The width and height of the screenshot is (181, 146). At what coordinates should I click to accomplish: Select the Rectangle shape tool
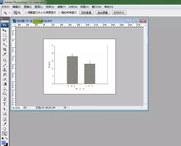coord(5,113)
